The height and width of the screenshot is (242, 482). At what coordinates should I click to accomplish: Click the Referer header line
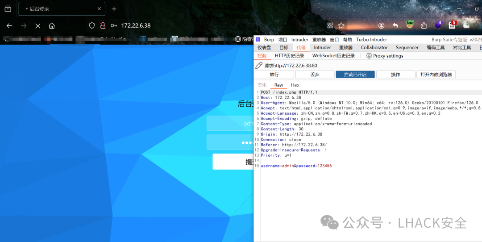[294, 145]
